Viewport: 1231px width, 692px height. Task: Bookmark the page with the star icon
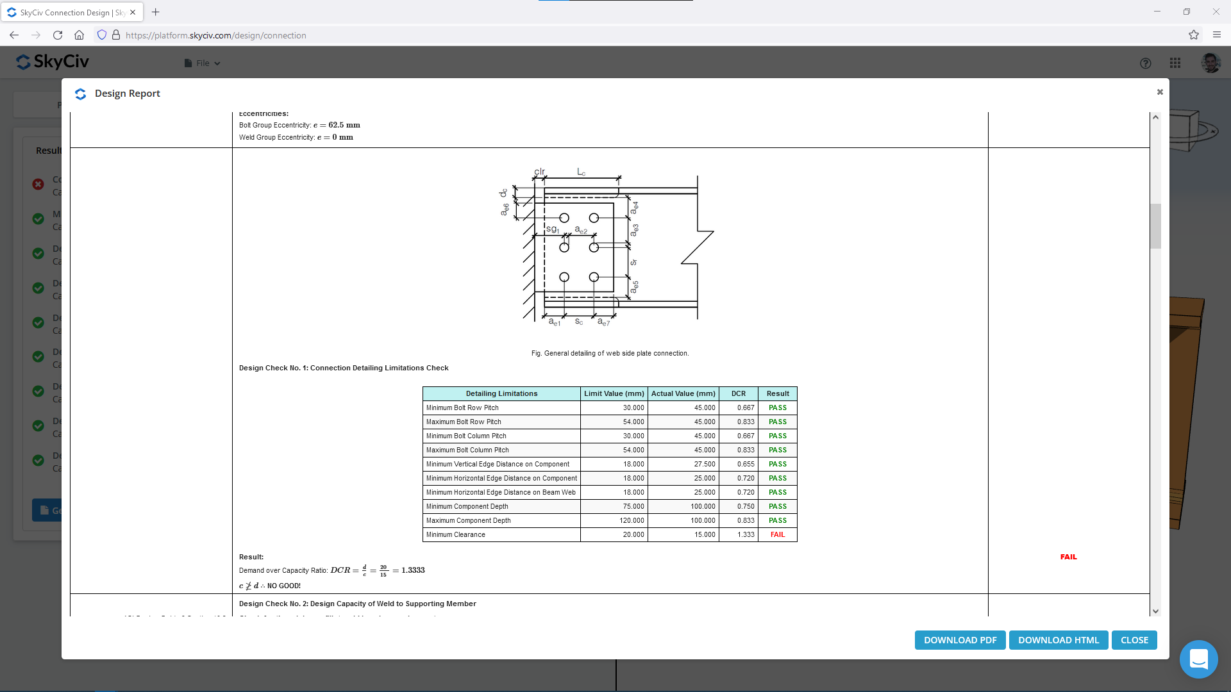coord(1194,35)
